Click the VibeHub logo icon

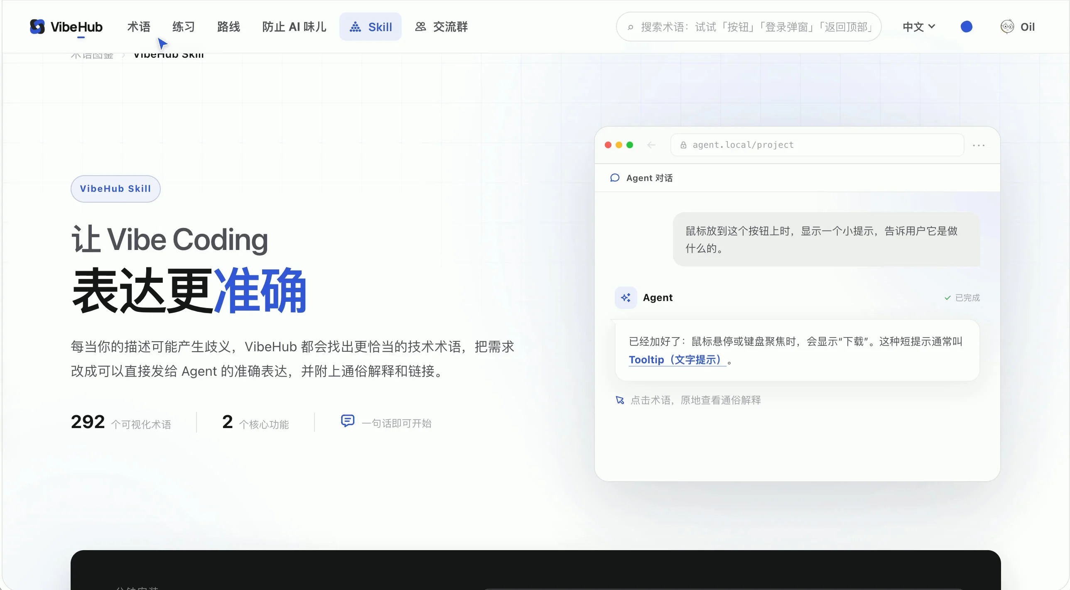pyautogui.click(x=37, y=27)
